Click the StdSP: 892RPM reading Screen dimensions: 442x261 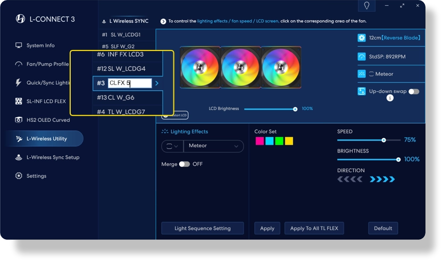click(387, 57)
